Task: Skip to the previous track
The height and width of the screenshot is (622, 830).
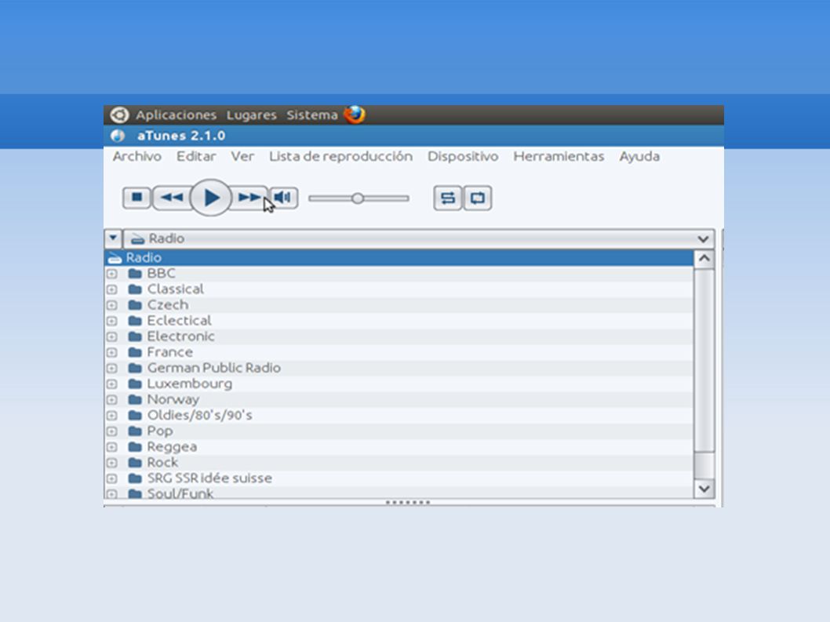Action: pos(172,198)
